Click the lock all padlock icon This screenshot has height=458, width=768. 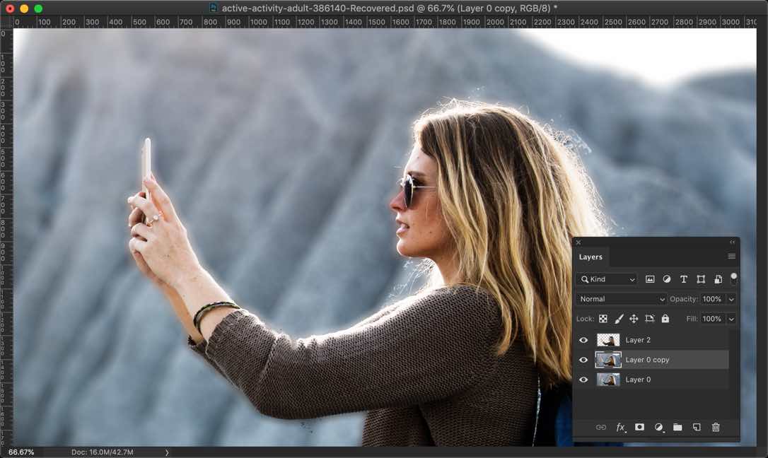click(x=665, y=319)
